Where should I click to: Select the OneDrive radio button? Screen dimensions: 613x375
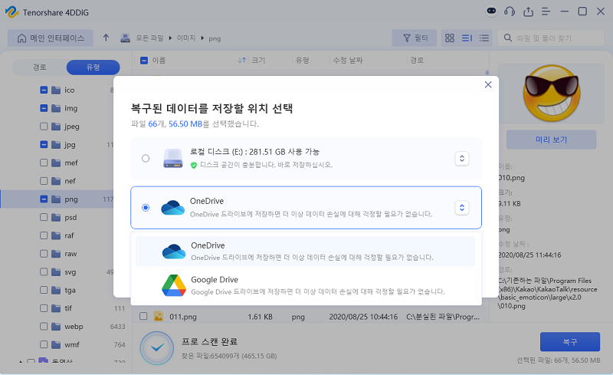pyautogui.click(x=146, y=207)
